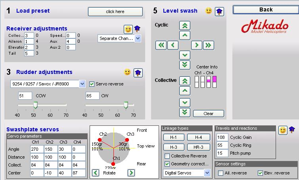Image resolution: width=299 pixels, height=180 pixels.
Task: Disable Elev. reverse sensor setting
Action: tap(261, 173)
